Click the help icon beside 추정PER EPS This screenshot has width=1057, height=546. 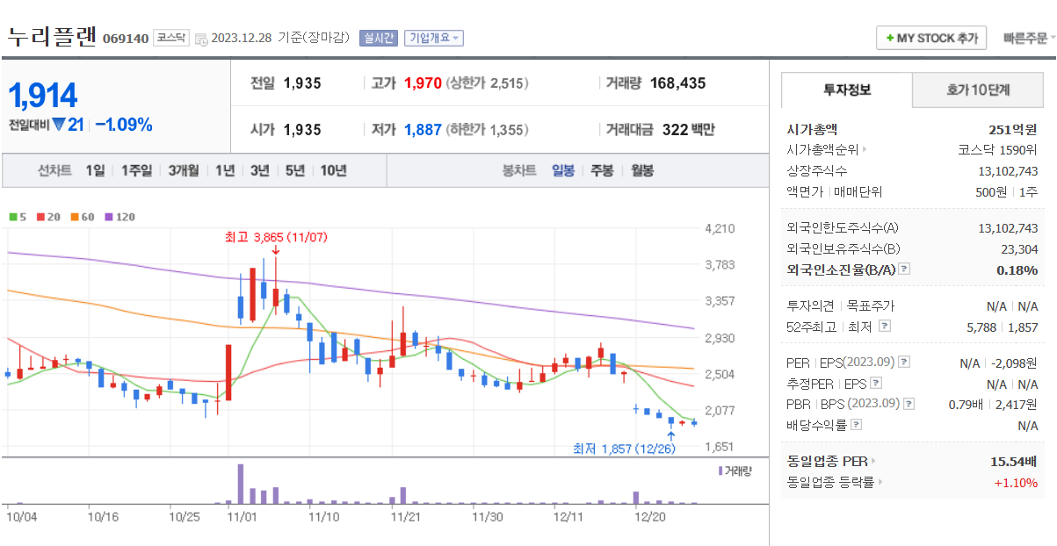[x=875, y=384]
